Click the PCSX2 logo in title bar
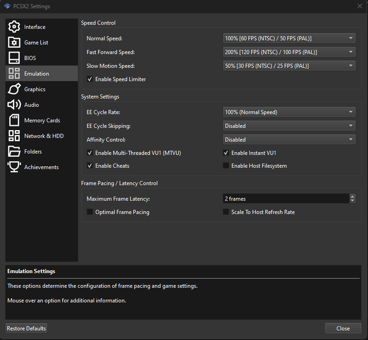 click(x=7, y=6)
